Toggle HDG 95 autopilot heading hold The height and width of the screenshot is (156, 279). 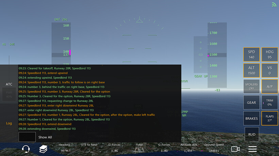269,54
